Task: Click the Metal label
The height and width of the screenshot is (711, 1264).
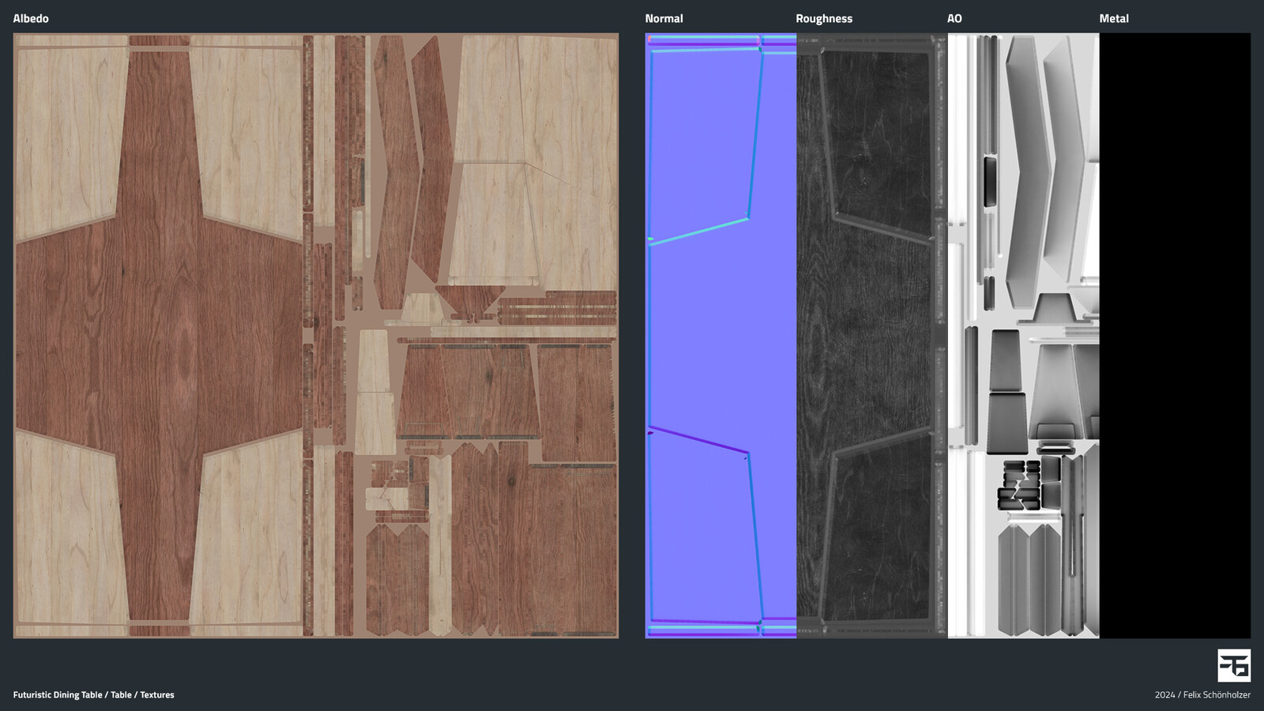Action: (1114, 18)
